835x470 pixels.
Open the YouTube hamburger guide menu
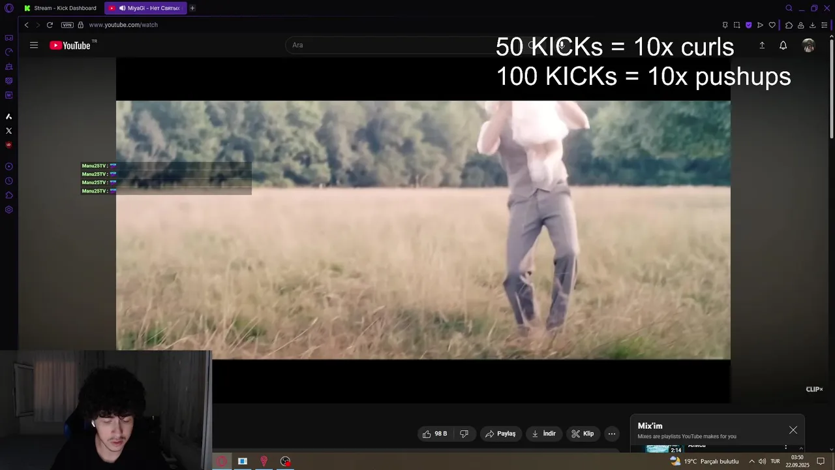pos(34,45)
